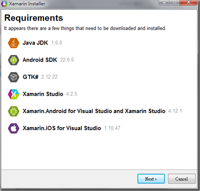Click Next to continue installation
Image resolution: width=200 pixels, height=191 pixels.
click(x=151, y=179)
